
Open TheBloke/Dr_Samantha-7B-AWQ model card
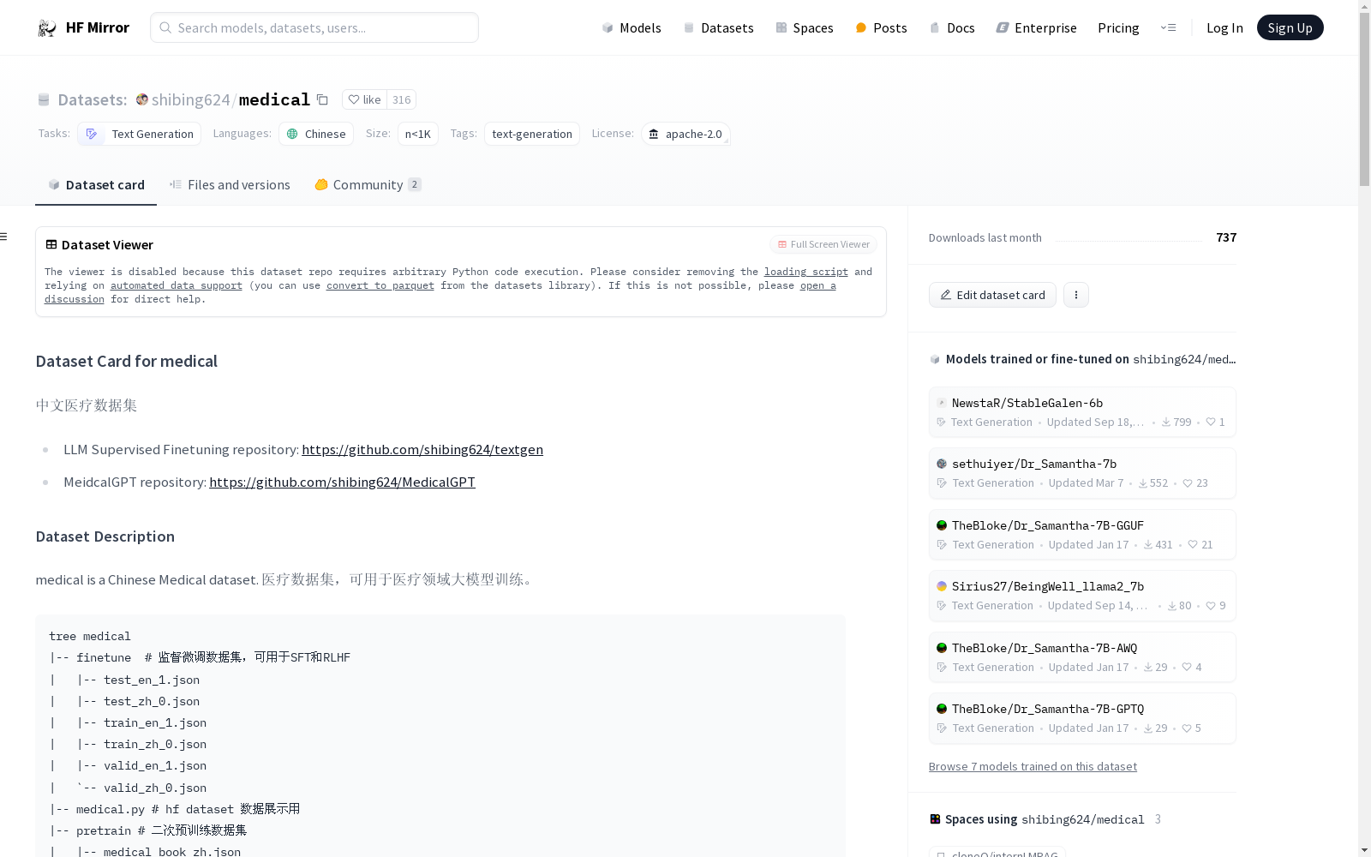(x=1082, y=657)
